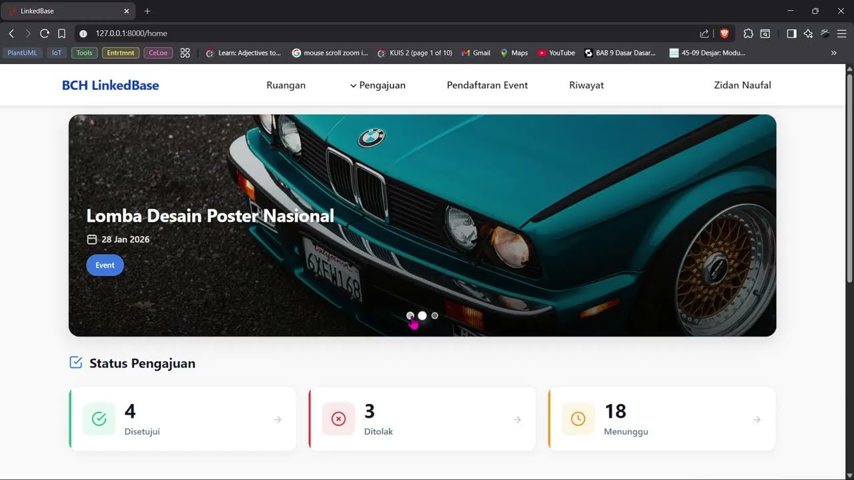Screen dimensions: 854x480
Task: Click the clock icon on the Menunggu card
Action: [x=578, y=419]
